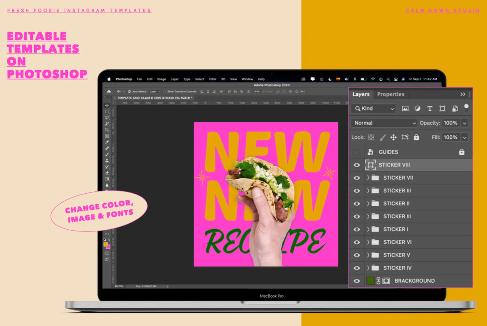Toggle visibility of the BRACKGROUND layer

point(357,281)
